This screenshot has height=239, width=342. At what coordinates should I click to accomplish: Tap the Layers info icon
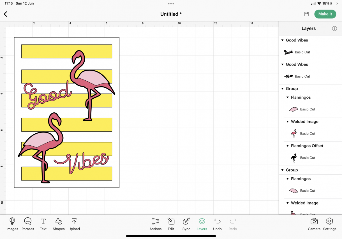[334, 29]
